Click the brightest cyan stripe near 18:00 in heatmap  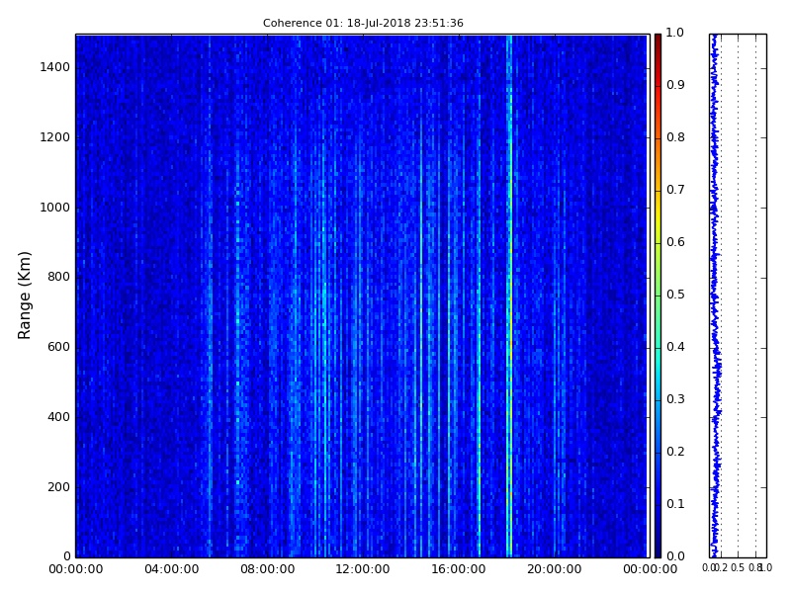pyautogui.click(x=509, y=296)
